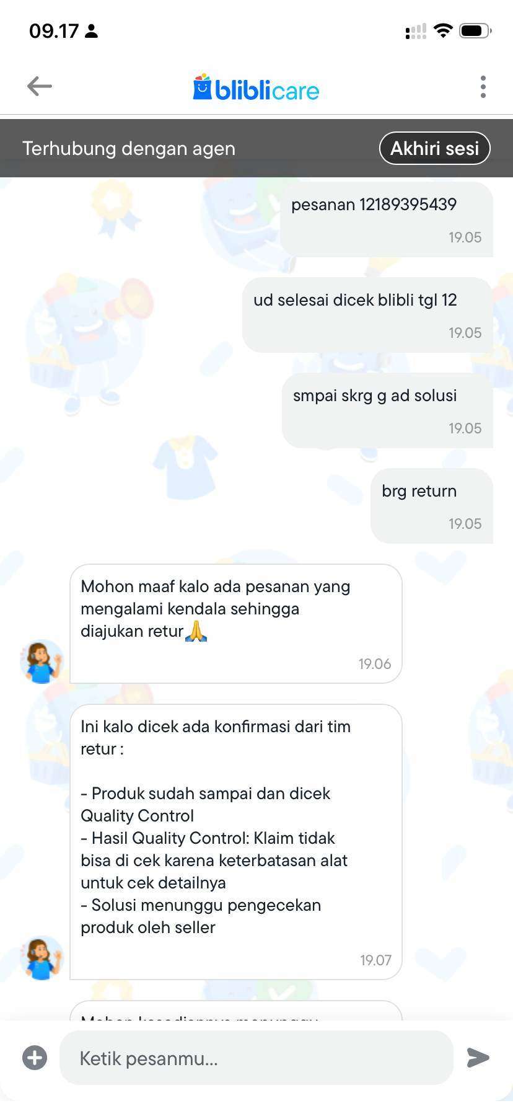Tap the 09.17 clock in status bar
Image resolution: width=513 pixels, height=1111 pixels.
(54, 30)
